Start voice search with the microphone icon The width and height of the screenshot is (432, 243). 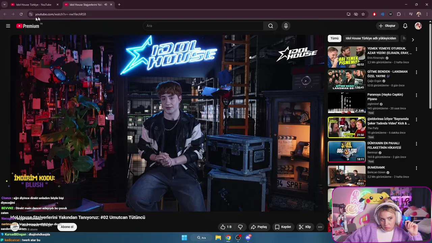pyautogui.click(x=286, y=26)
